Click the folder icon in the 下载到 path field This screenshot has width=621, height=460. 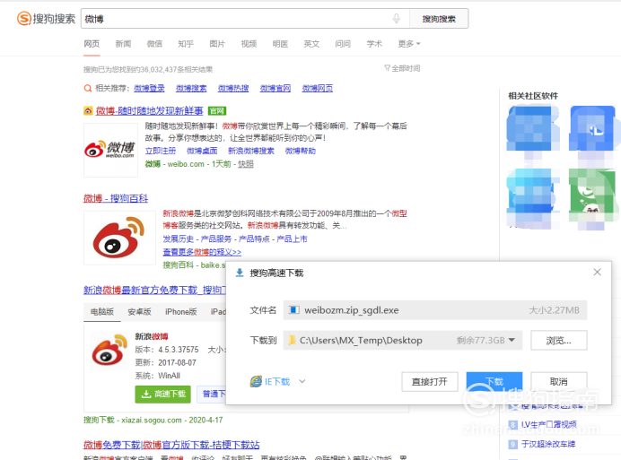click(292, 340)
